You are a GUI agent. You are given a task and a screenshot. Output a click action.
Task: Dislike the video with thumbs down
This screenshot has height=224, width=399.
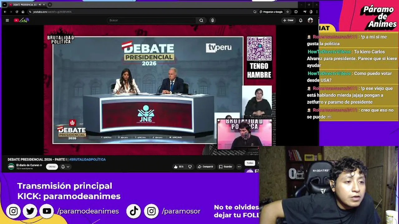point(190,167)
